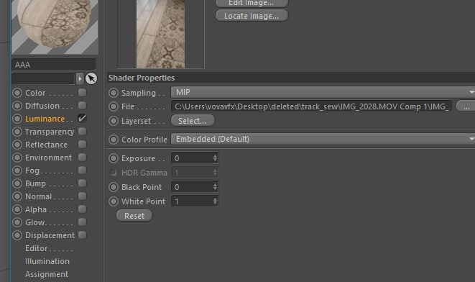Click the keyframe dot next to File
The height and width of the screenshot is (282, 475).
coord(114,106)
